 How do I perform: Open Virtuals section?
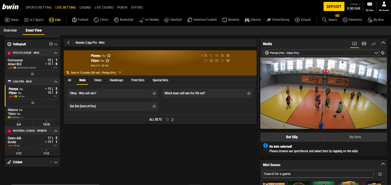click(303, 20)
